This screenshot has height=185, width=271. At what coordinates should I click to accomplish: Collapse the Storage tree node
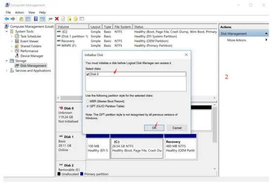pyautogui.click(x=6, y=61)
